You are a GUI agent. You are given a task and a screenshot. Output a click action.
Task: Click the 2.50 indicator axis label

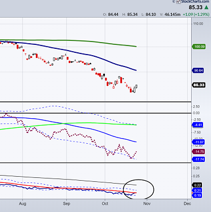click(x=196, y=107)
